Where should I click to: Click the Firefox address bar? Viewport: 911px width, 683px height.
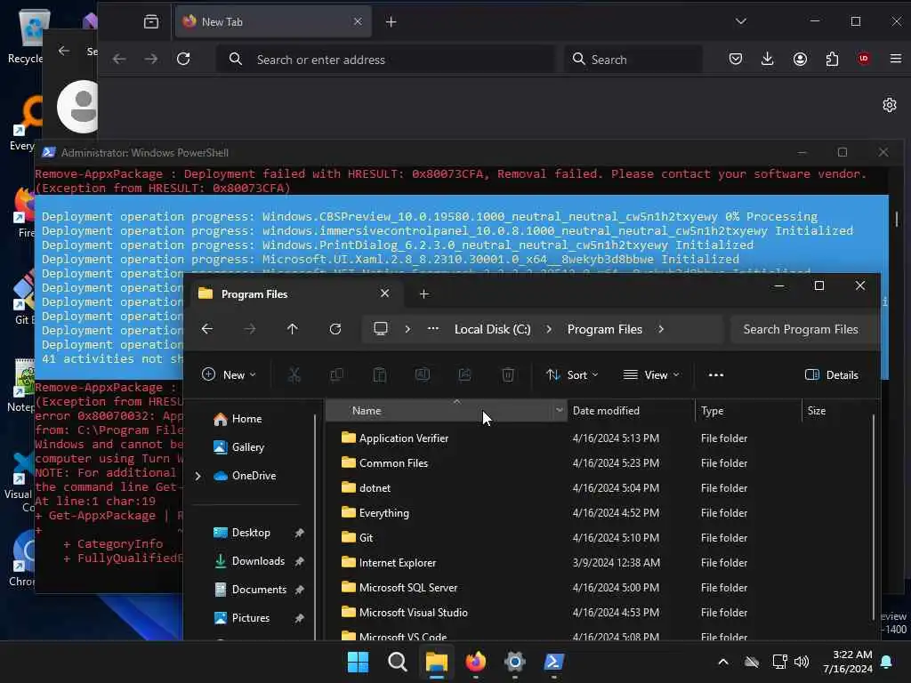click(386, 60)
